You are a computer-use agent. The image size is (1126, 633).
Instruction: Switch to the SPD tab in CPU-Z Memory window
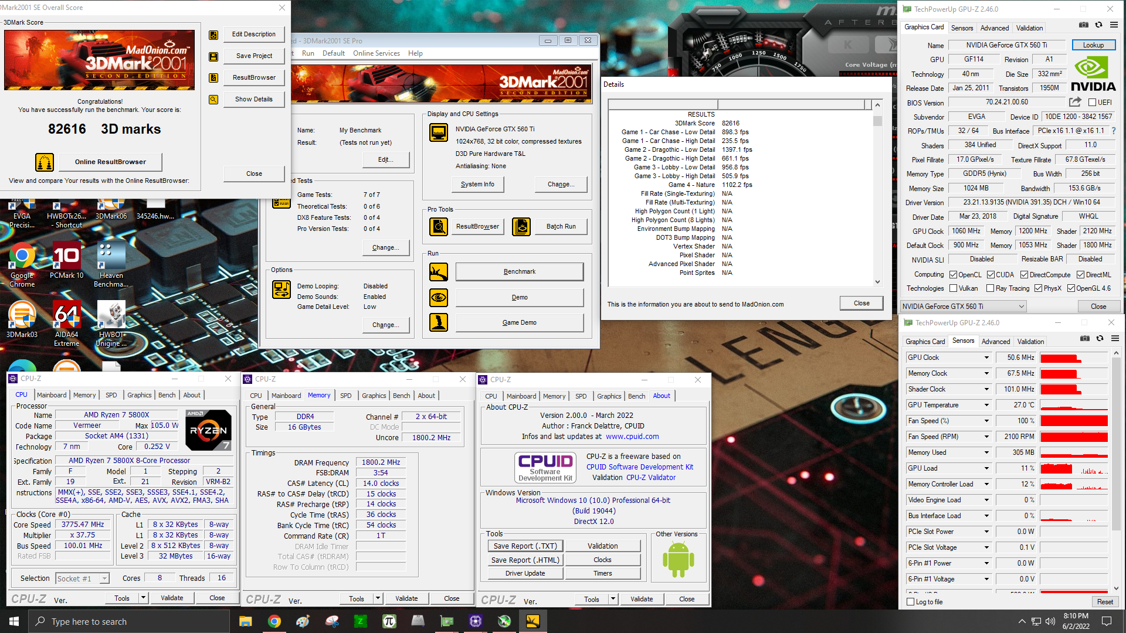(x=346, y=396)
